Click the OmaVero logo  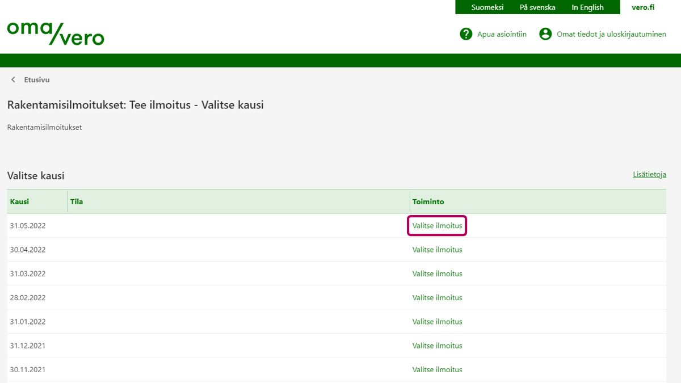56,33
